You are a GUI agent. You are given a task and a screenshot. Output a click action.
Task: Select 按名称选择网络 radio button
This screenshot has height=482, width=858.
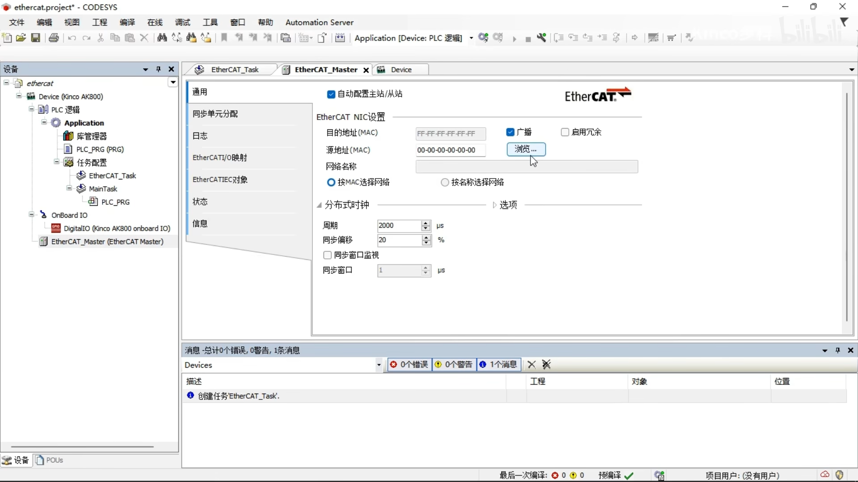point(444,182)
